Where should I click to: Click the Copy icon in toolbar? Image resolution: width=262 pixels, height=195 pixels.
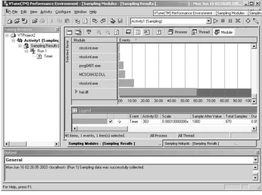click(x=59, y=21)
